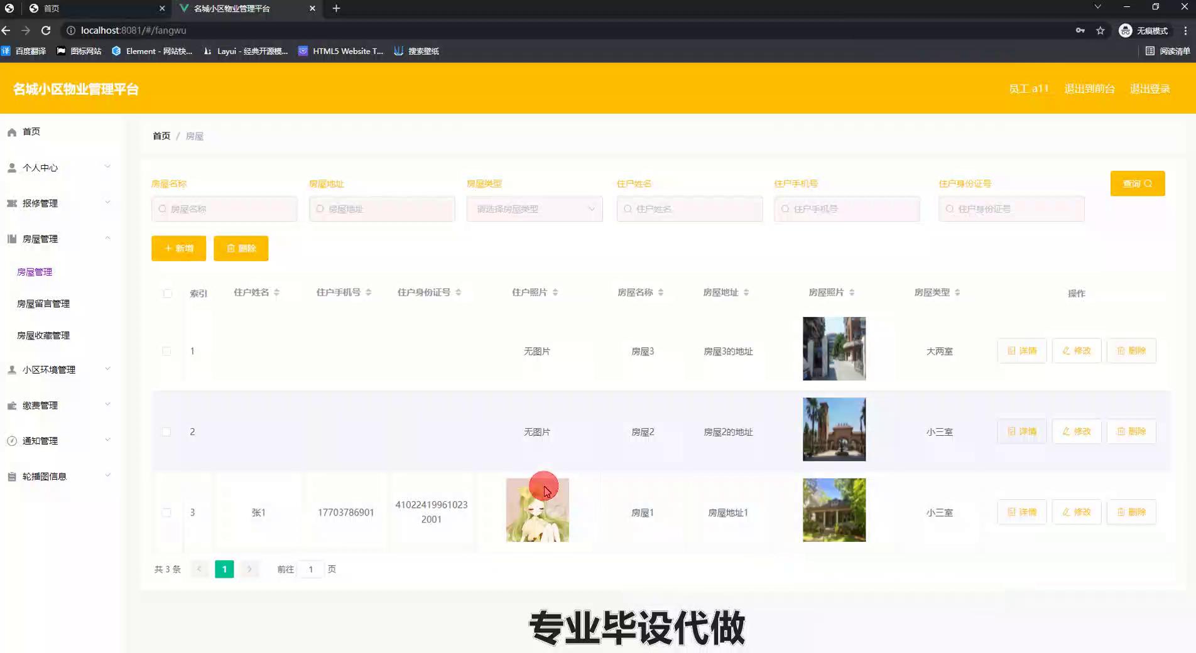The image size is (1196, 653).
Task: Click 退出登录 link in header
Action: pos(1150,89)
